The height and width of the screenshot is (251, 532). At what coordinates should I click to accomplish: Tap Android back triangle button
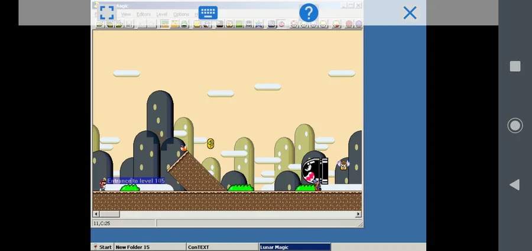pyautogui.click(x=515, y=184)
